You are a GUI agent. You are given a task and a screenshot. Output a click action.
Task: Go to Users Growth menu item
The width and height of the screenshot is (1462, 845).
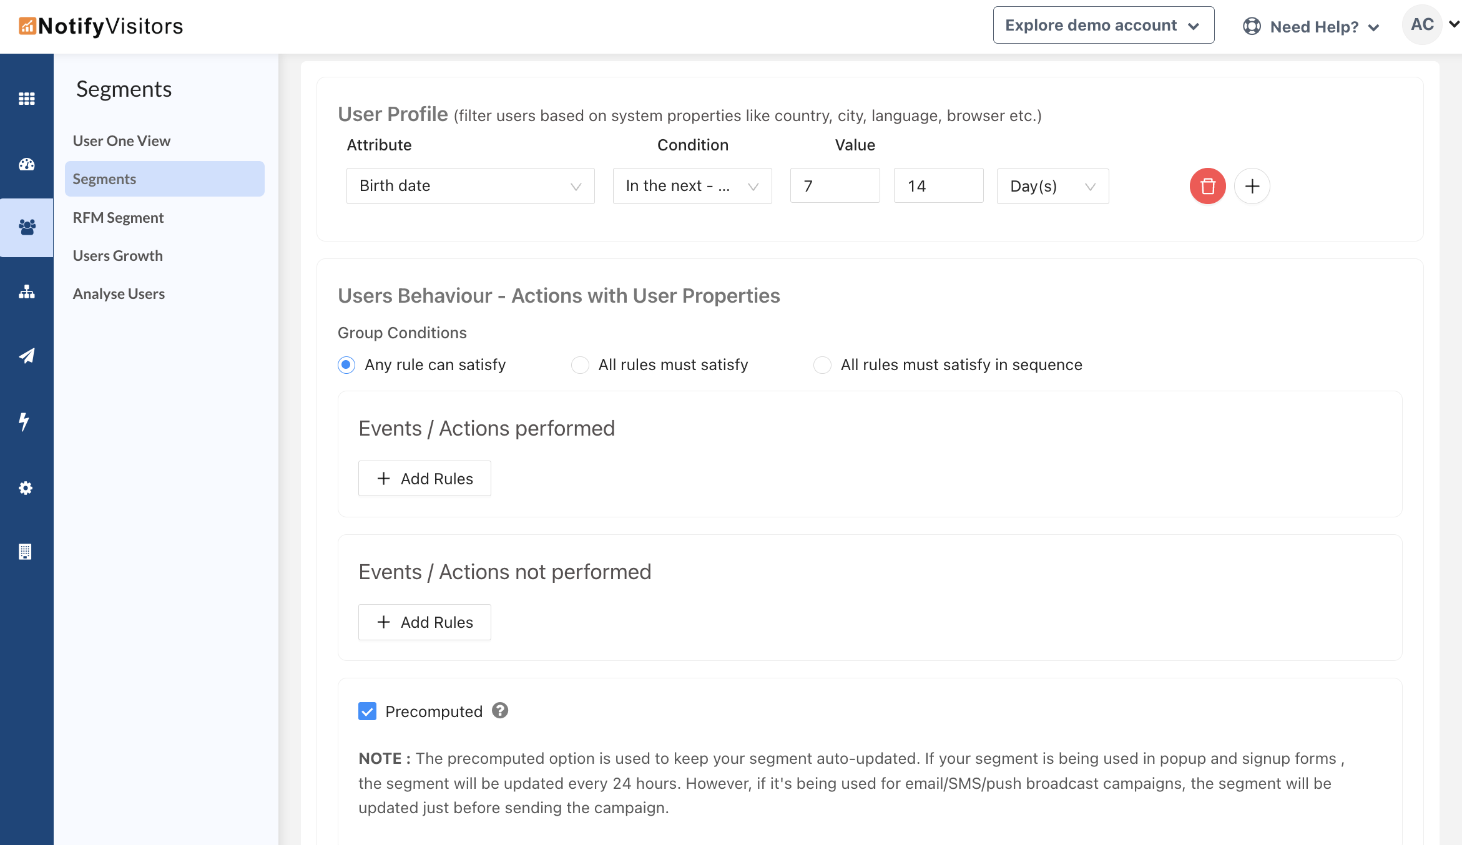(117, 255)
